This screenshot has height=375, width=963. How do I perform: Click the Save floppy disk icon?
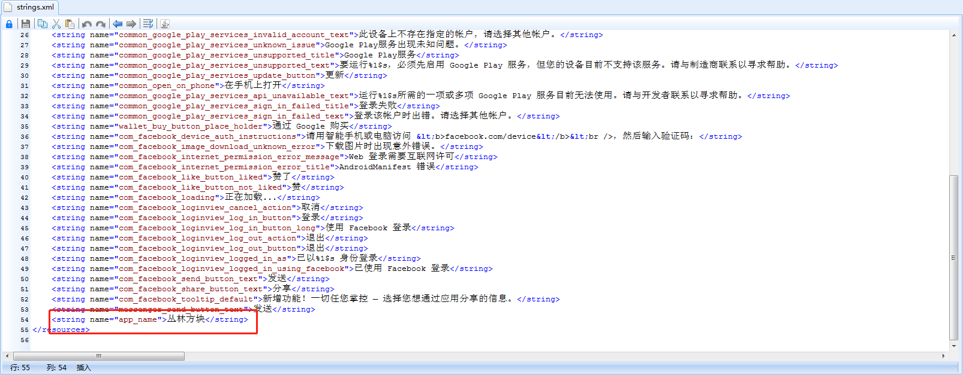(x=26, y=24)
